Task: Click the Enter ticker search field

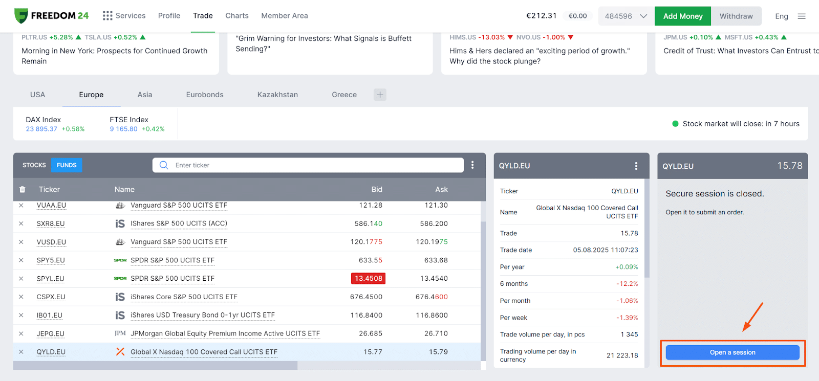Action: [308, 165]
